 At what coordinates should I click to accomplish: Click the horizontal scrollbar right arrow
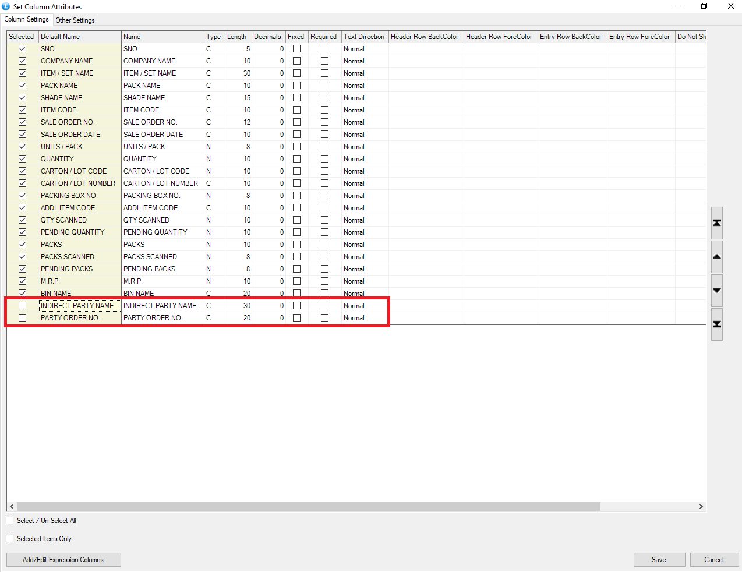coord(701,507)
